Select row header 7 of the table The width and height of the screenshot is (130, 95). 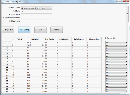point(7,59)
